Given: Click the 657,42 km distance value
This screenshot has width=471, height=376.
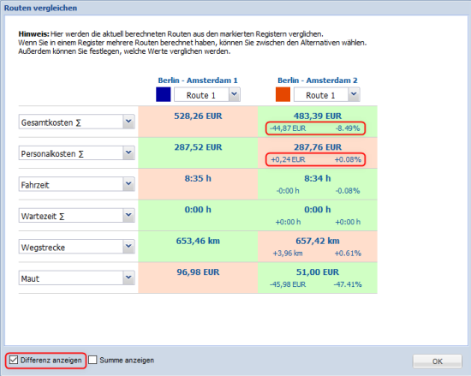Looking at the screenshot, I should point(318,241).
